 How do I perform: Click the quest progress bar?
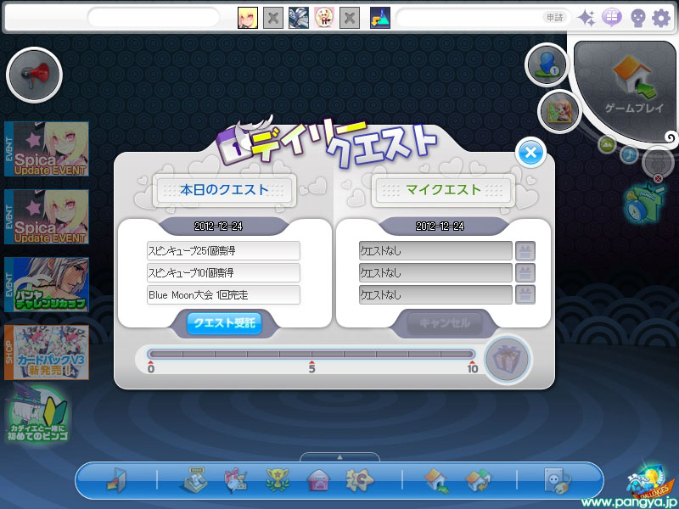[311, 354]
